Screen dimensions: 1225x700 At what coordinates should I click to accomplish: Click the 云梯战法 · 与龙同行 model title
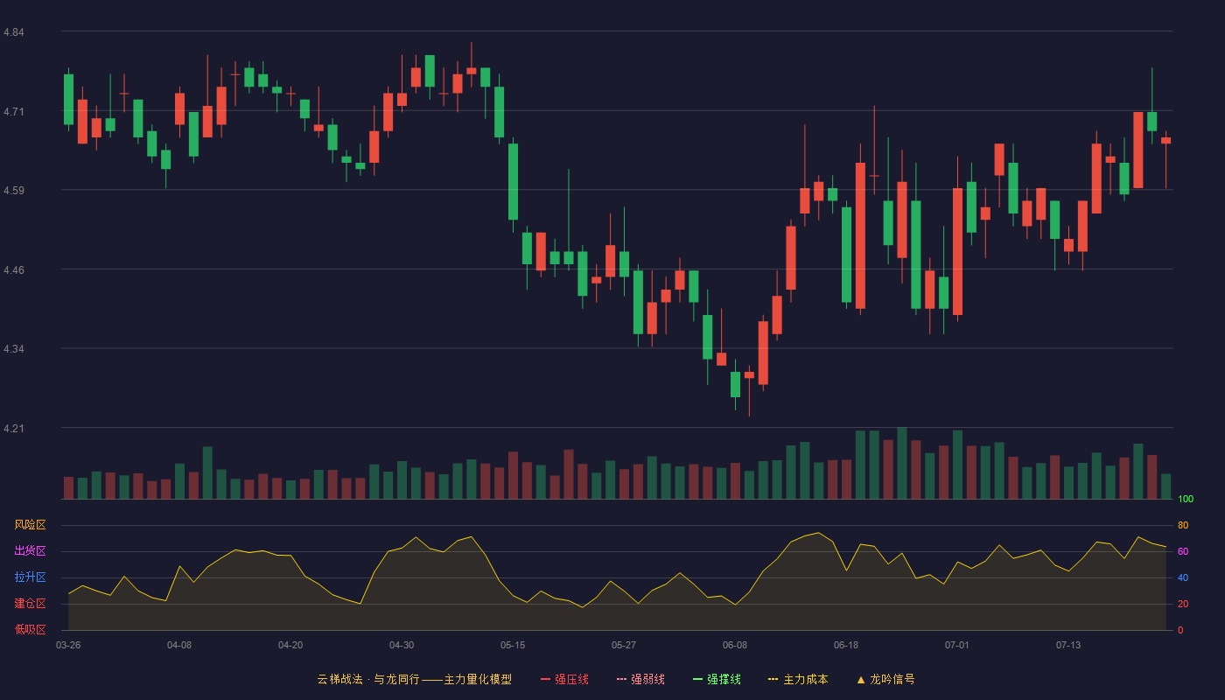point(414,679)
